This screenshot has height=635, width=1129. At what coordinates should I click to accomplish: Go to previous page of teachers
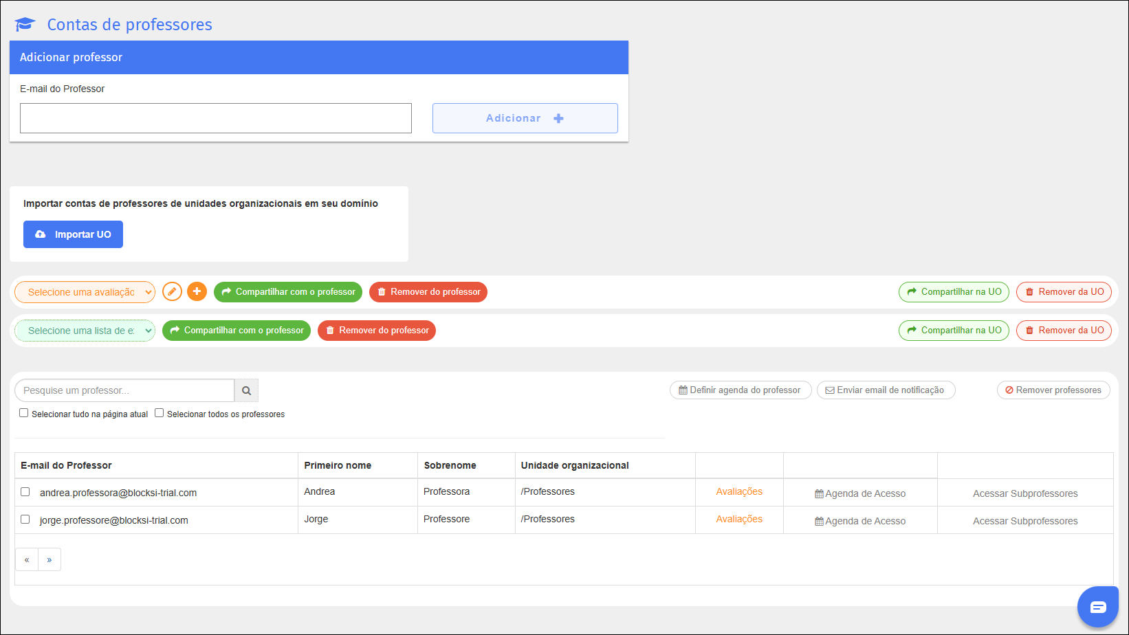click(x=27, y=559)
